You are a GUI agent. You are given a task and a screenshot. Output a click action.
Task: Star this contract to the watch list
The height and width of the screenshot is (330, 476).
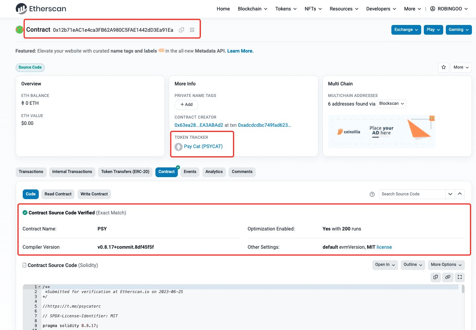[x=444, y=67]
